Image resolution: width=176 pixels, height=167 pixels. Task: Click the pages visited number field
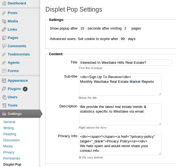[x=126, y=28]
